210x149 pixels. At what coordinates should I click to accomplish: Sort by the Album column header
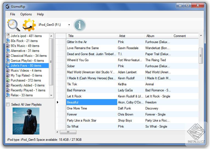(x=158, y=36)
